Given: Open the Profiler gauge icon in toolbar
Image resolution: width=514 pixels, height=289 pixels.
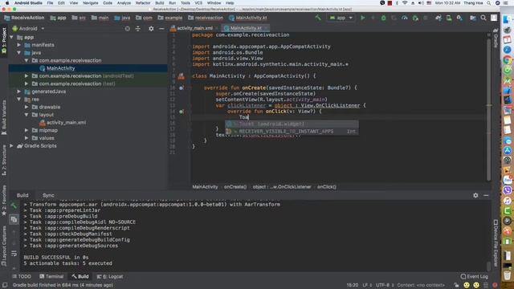Looking at the screenshot, I should [405, 18].
